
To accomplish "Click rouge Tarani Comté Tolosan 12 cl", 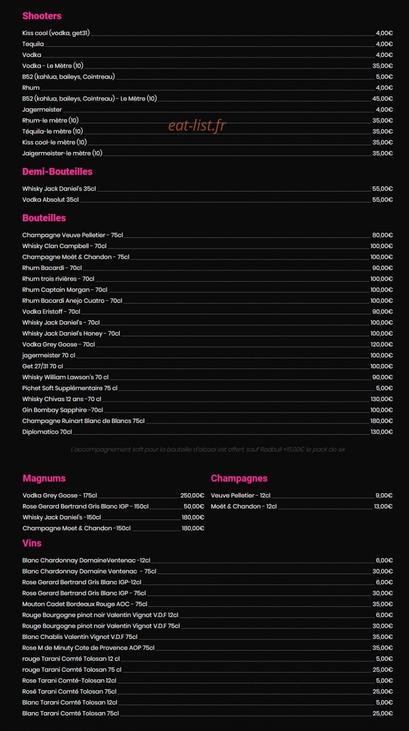I will pyautogui.click(x=207, y=659).
